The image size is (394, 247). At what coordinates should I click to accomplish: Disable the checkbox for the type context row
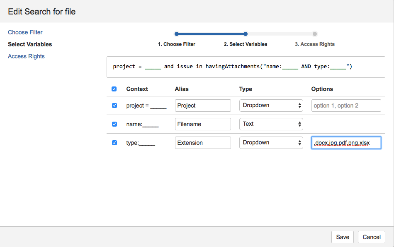pos(114,143)
